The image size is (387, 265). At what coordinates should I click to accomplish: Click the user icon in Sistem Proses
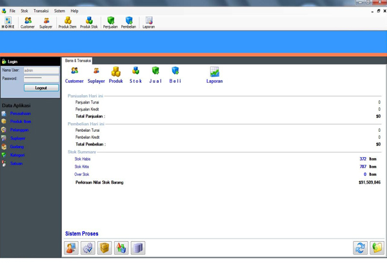(x=71, y=248)
